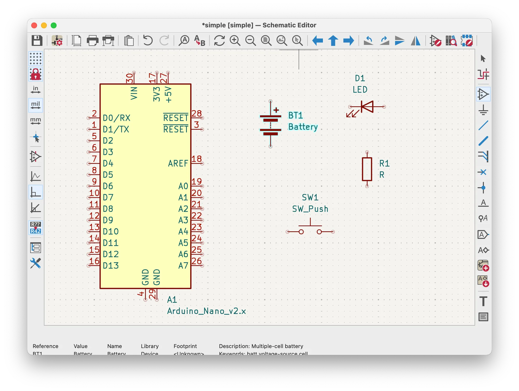Select the Draw Wire tool
This screenshot has height=391, width=519.
[483, 125]
